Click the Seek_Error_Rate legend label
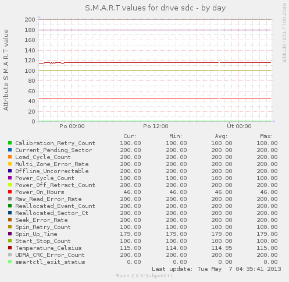Viewport: 289px width, 282px height. tap(41, 220)
